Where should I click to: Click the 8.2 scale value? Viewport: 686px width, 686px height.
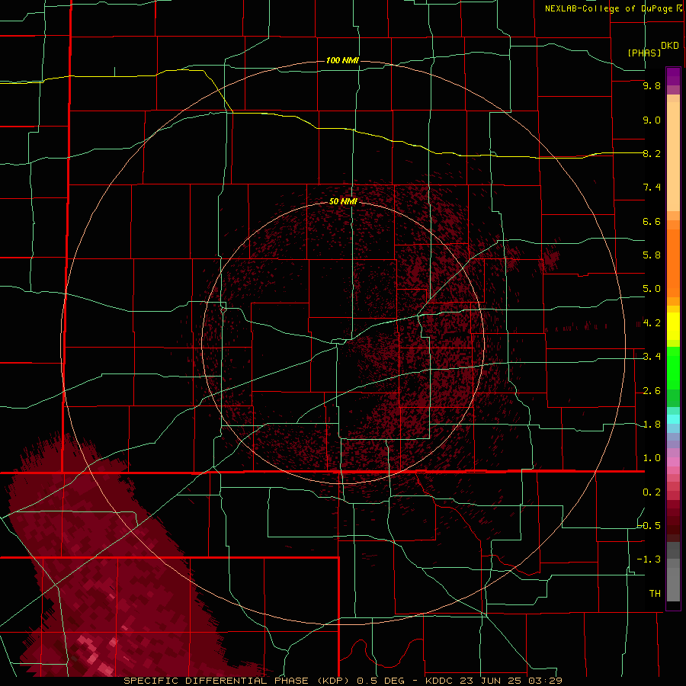coord(652,153)
